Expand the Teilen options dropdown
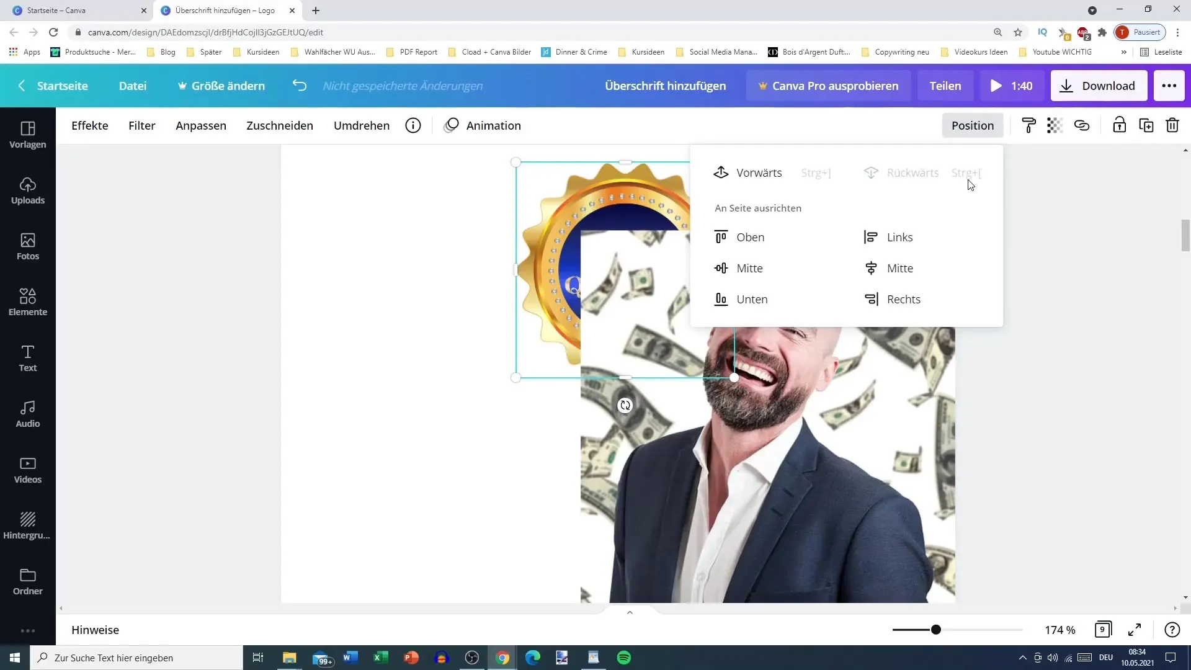The width and height of the screenshot is (1191, 670). point(945,85)
